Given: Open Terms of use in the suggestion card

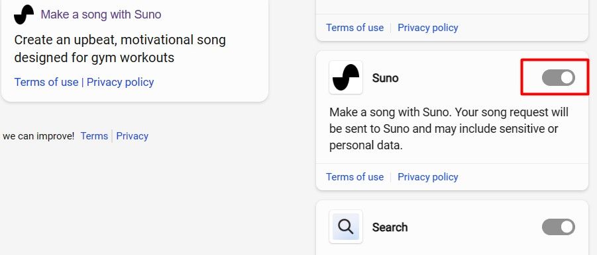Looking at the screenshot, I should click(46, 82).
